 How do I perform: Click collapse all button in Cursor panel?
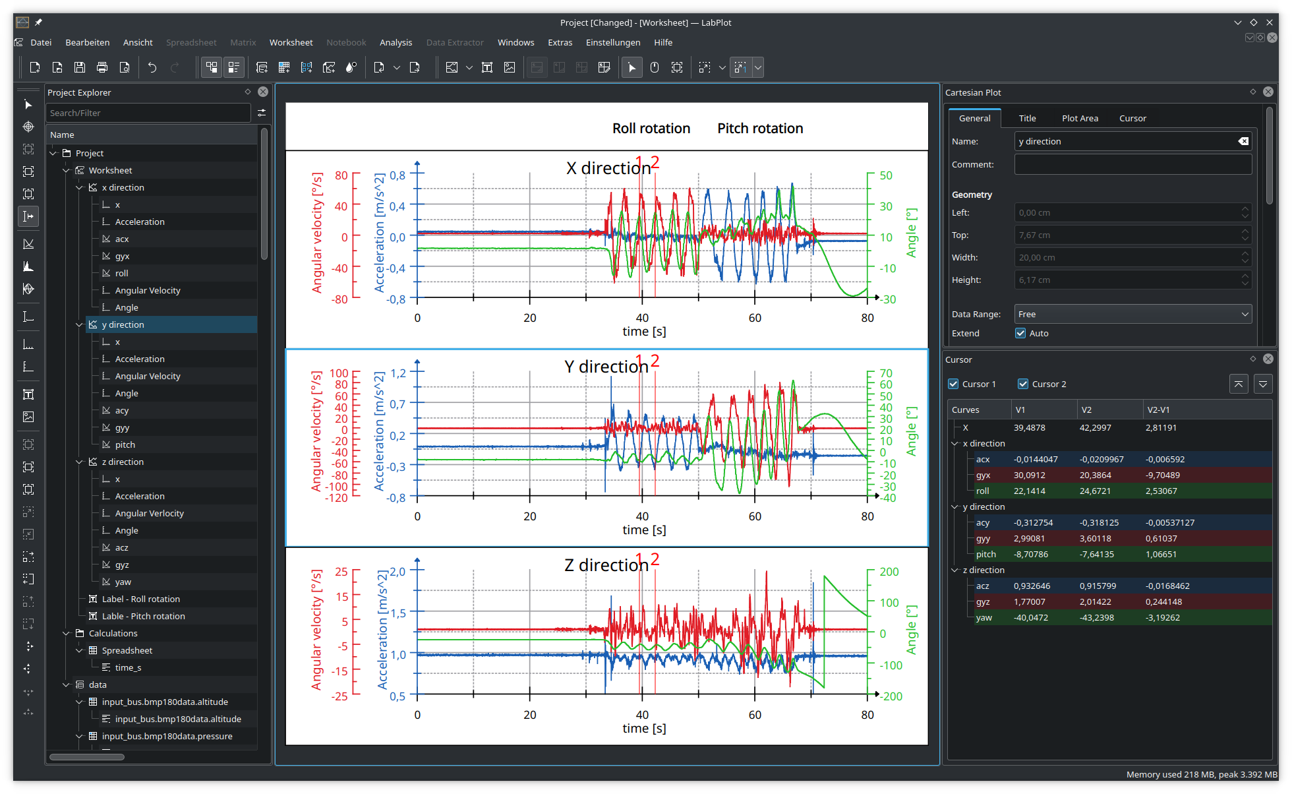1239,384
